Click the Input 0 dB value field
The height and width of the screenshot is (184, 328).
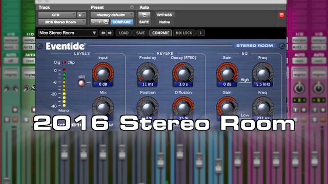tap(103, 84)
